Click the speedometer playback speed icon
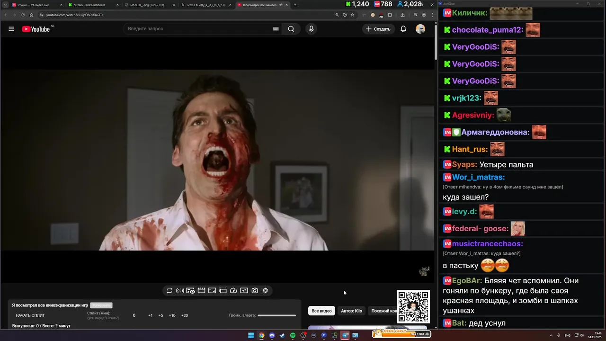This screenshot has width=606, height=341. [233, 290]
